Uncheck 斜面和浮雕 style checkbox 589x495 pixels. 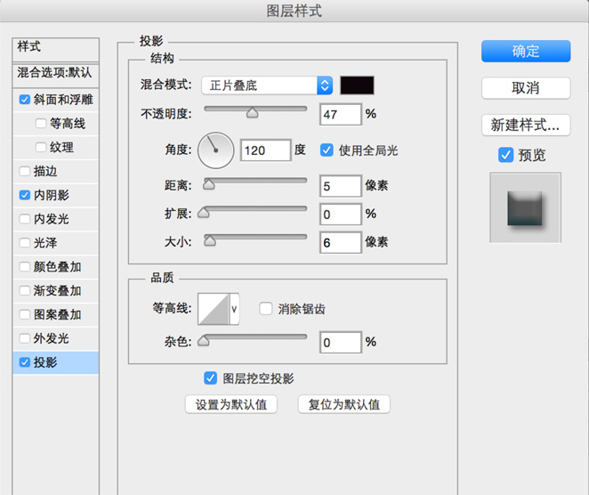(24, 100)
